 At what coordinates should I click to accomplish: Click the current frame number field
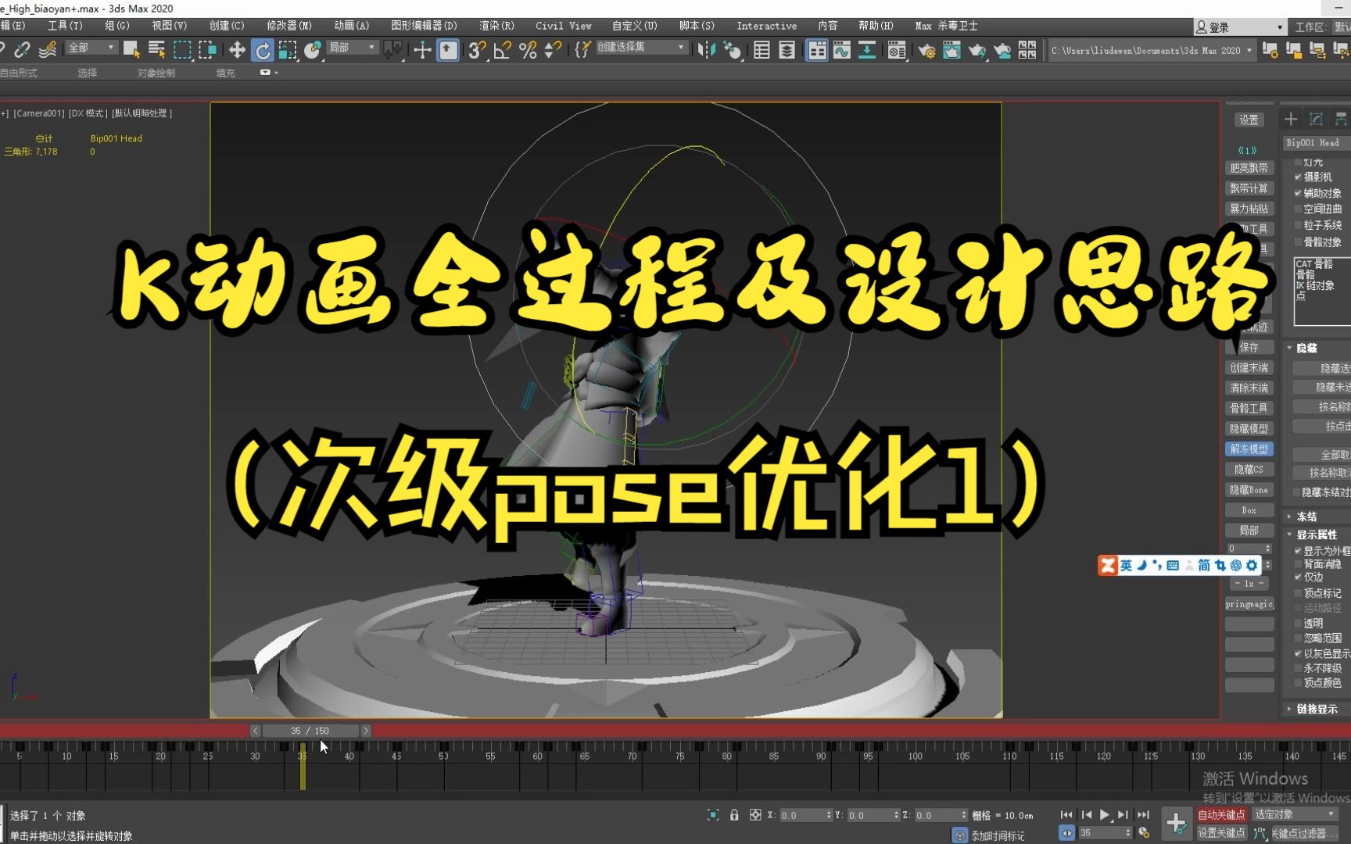(x=1105, y=833)
